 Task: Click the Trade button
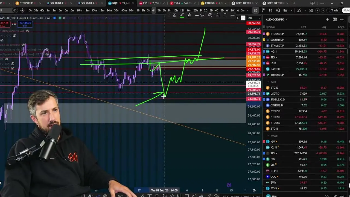(335, 10)
